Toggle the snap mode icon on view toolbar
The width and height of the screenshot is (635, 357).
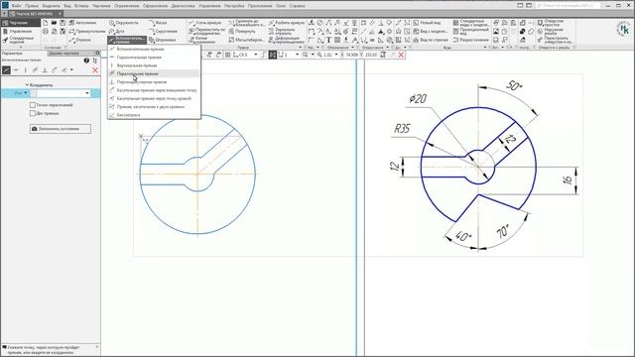273,55
